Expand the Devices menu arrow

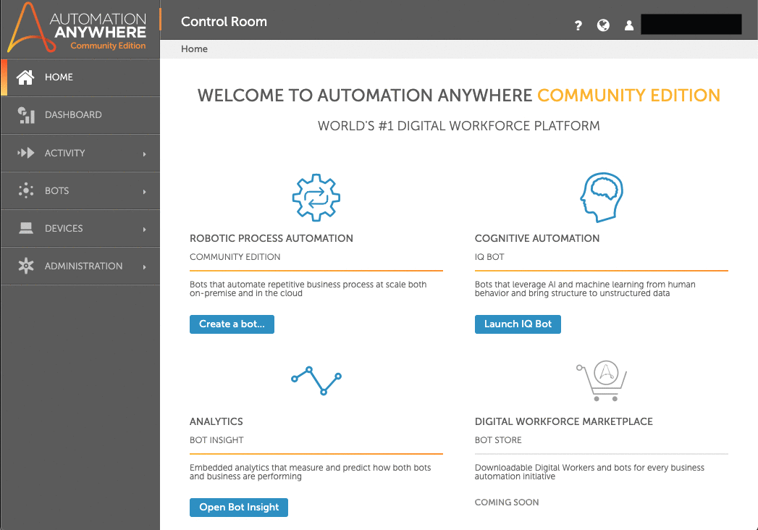coord(144,230)
